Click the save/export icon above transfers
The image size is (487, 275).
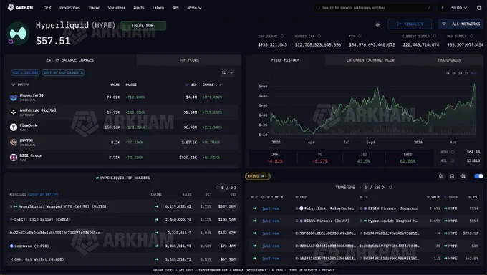pyautogui.click(x=463, y=176)
